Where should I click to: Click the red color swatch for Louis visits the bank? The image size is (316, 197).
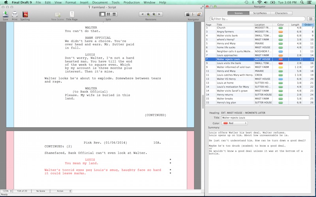click(280, 63)
